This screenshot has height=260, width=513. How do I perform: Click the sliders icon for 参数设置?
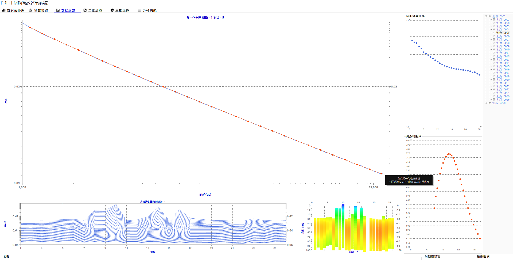click(x=31, y=10)
